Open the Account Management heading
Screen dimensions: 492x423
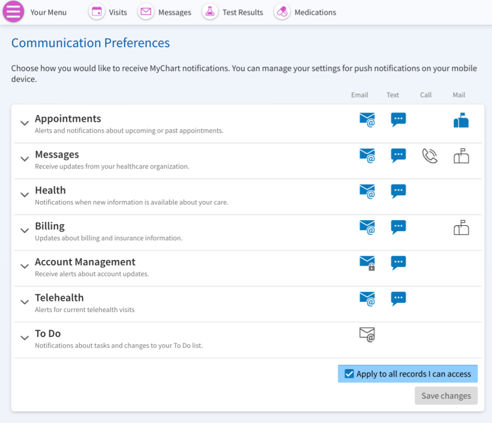[x=85, y=262]
